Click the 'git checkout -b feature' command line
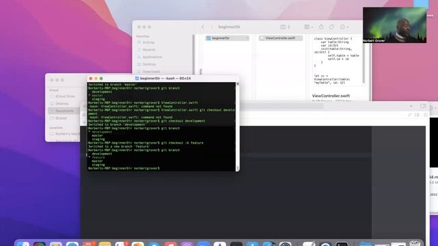This screenshot has height=246, width=438. [x=146, y=143]
